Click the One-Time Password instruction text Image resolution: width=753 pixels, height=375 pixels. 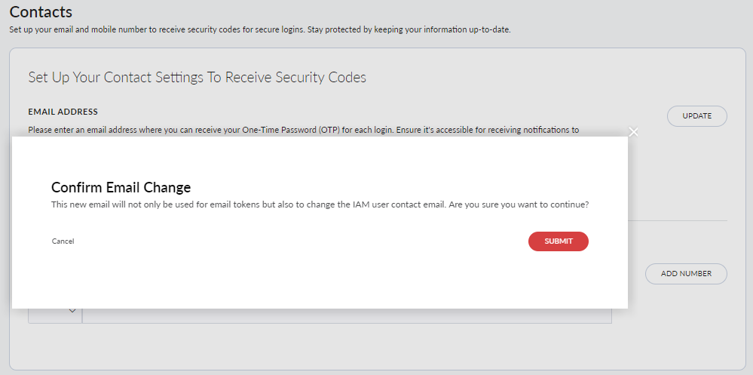click(x=303, y=130)
